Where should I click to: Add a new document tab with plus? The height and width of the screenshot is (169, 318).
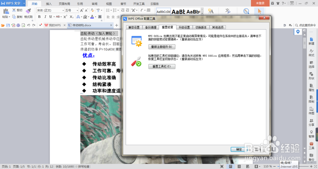click(x=117, y=25)
